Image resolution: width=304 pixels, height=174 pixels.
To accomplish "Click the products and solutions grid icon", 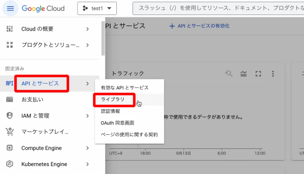I will pos(9,45).
